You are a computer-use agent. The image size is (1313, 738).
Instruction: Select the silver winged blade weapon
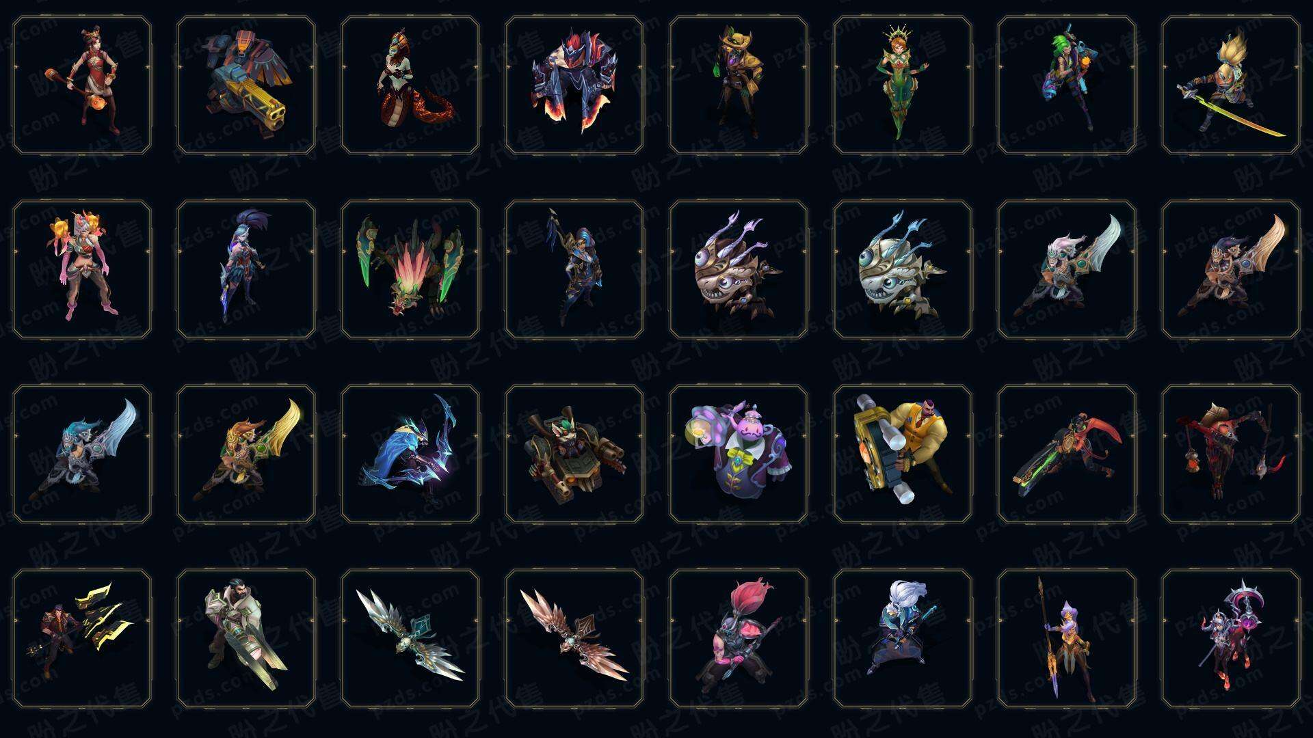(x=410, y=638)
